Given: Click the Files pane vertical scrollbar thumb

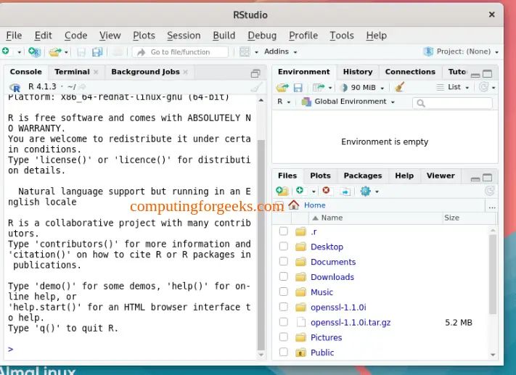Looking at the screenshot, I should (492, 274).
